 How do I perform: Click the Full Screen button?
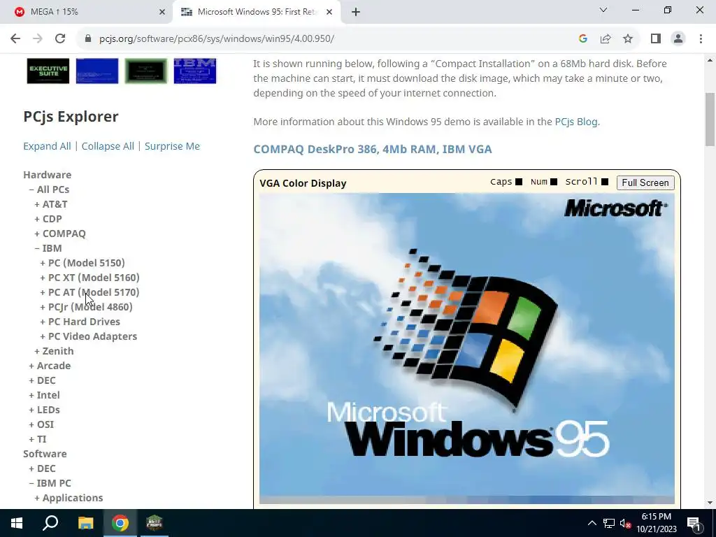click(x=645, y=182)
